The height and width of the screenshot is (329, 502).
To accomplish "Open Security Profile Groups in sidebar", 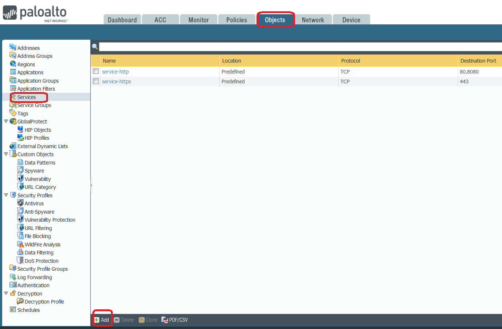I will [43, 269].
